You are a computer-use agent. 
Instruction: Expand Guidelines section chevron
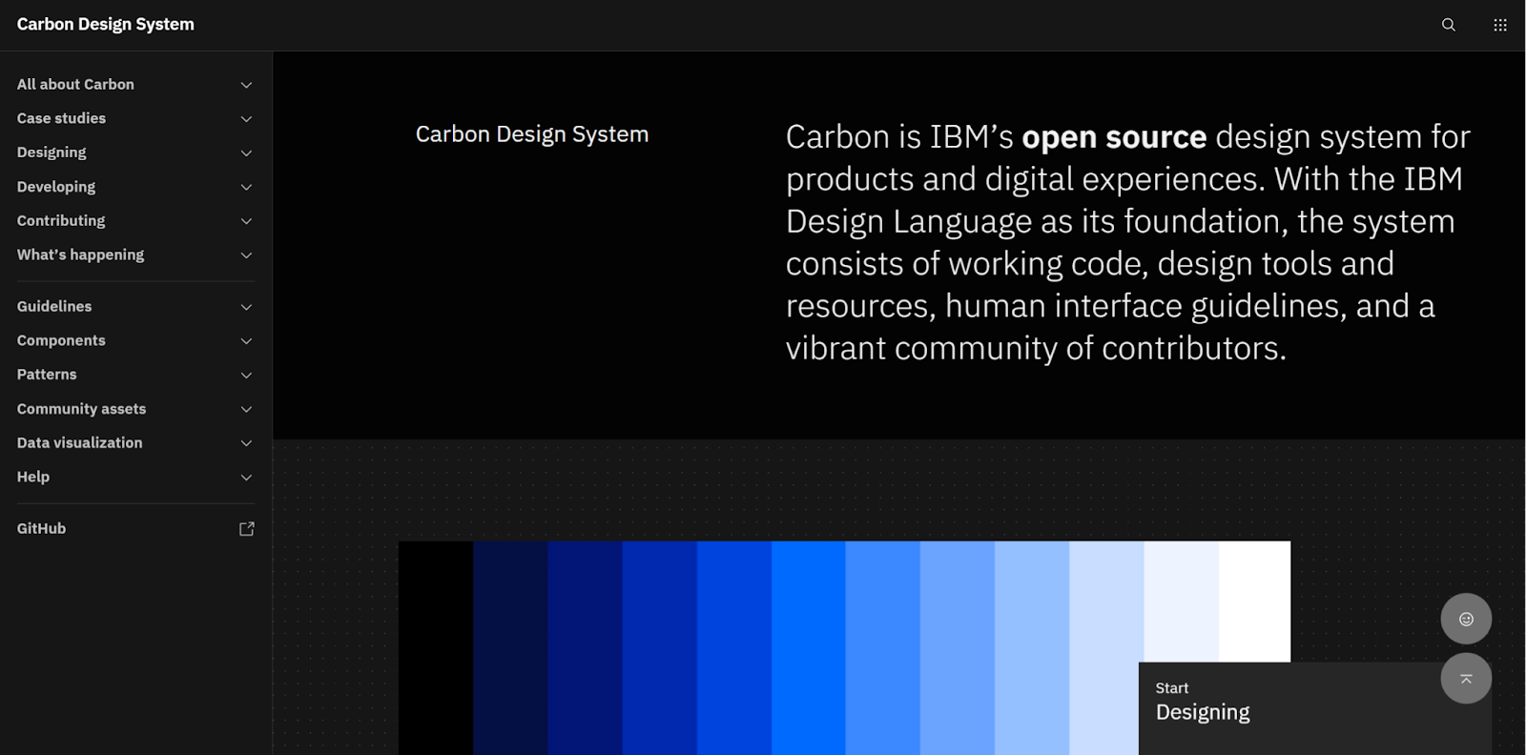point(246,307)
